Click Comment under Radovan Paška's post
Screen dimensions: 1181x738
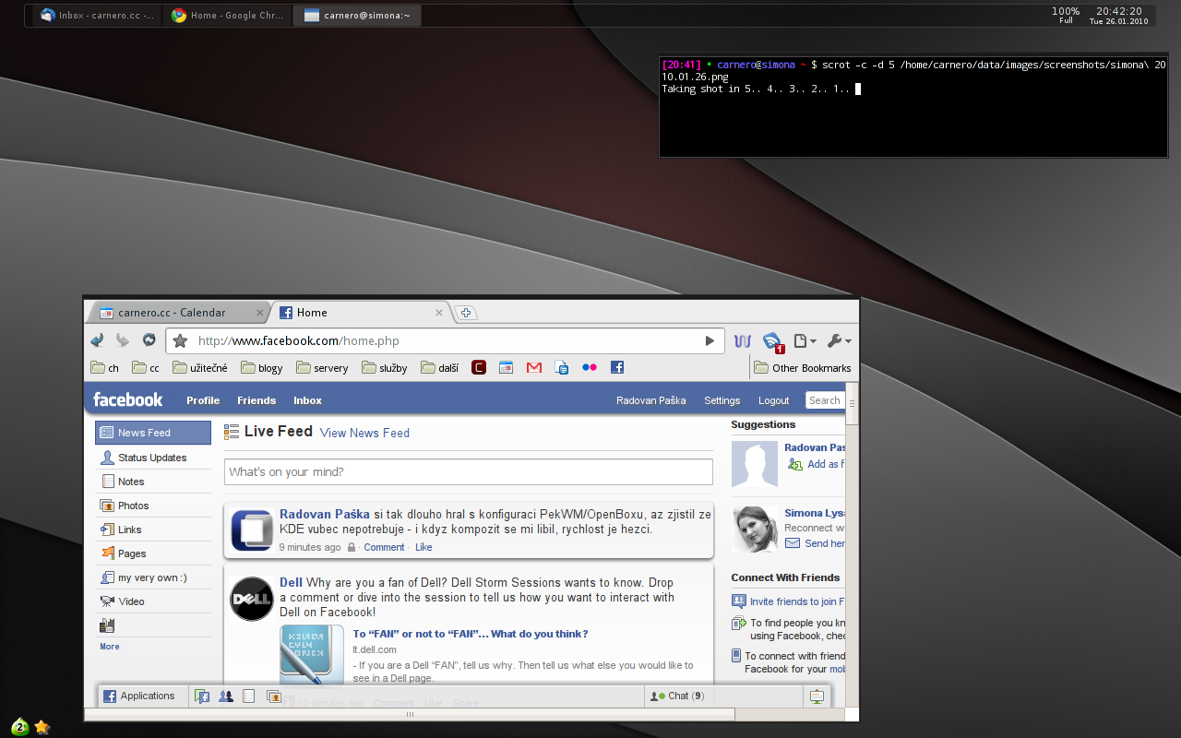click(x=384, y=547)
